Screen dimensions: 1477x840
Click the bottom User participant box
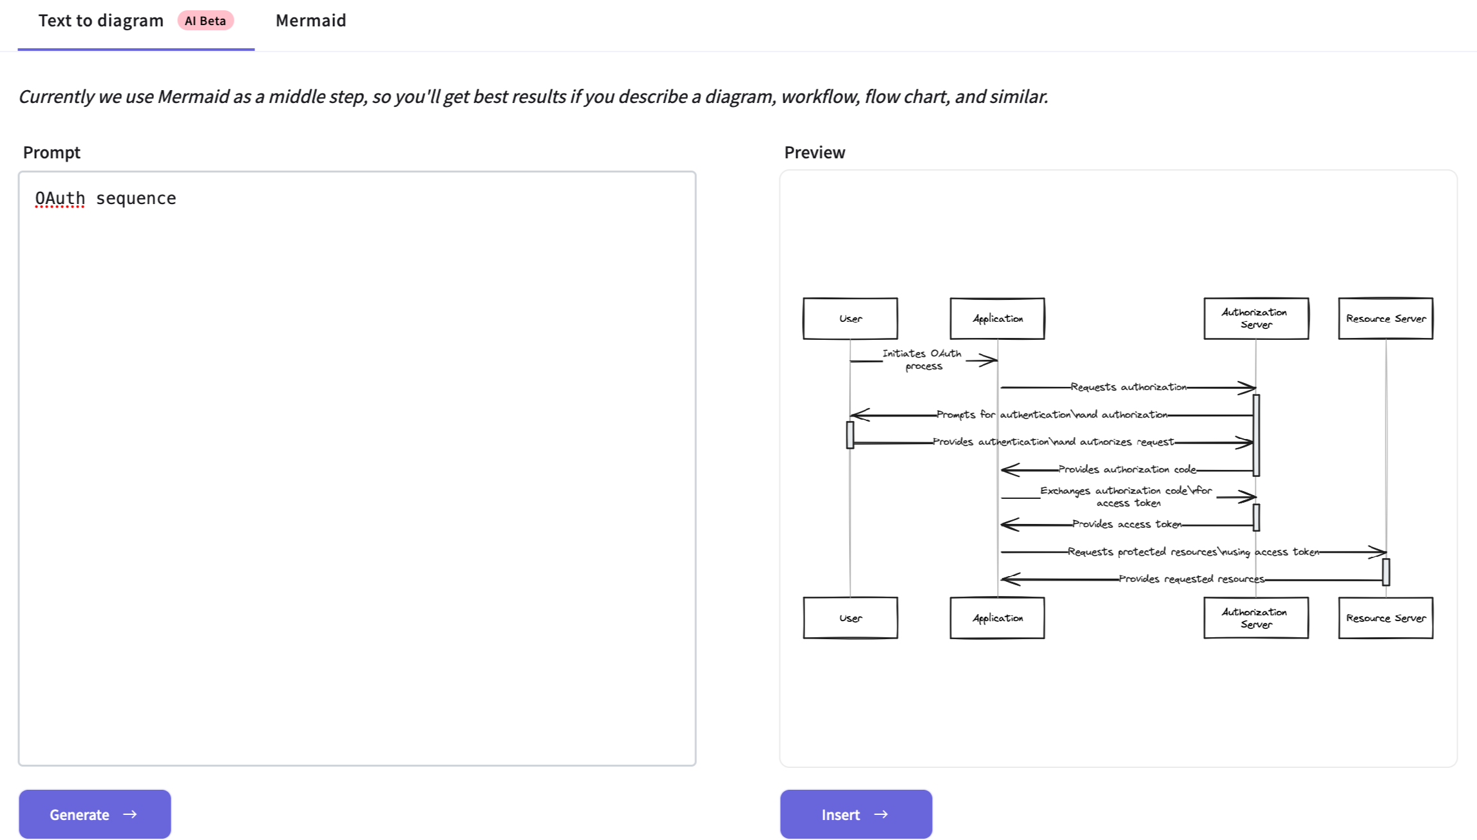coord(850,618)
